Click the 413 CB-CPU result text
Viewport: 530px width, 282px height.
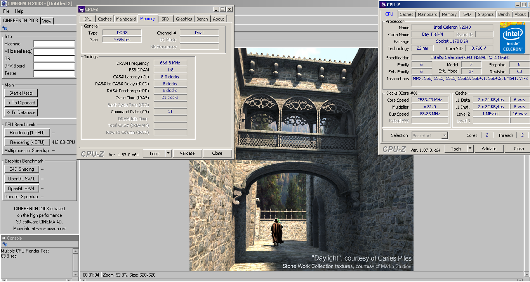(x=63, y=142)
